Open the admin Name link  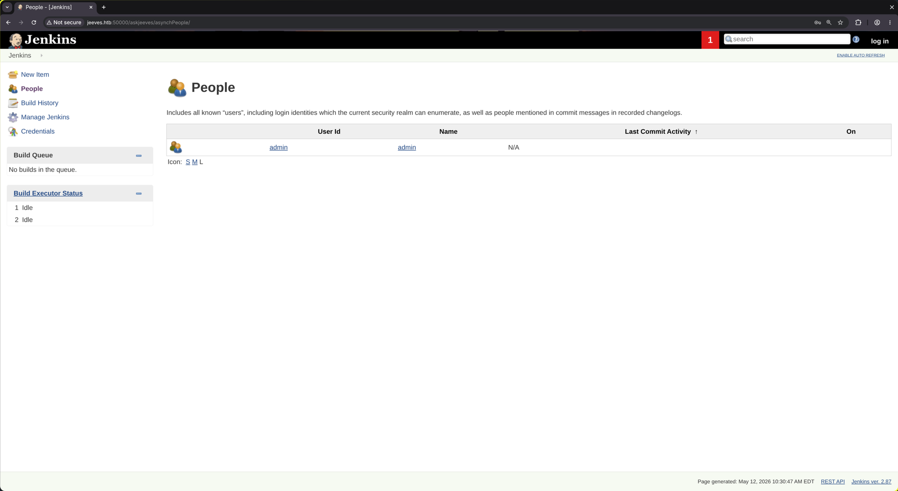coord(407,148)
